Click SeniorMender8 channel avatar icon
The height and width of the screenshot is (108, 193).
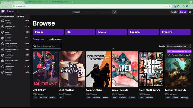tap(2, 49)
